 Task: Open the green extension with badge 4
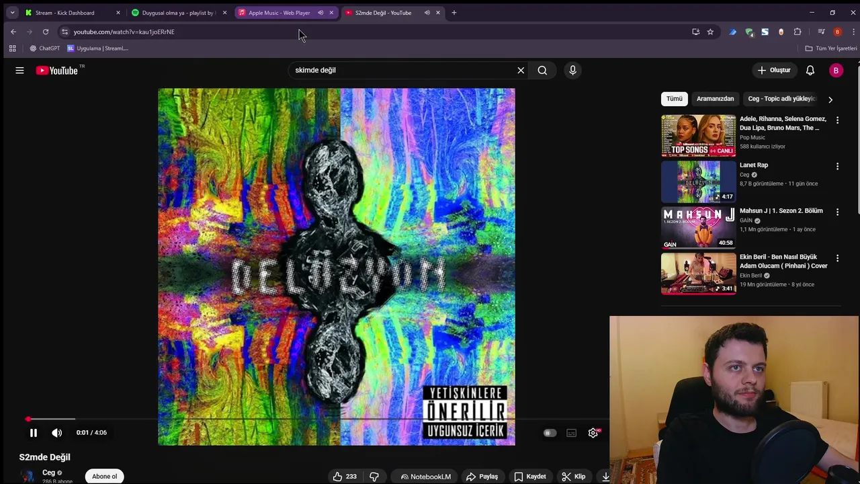[x=749, y=32]
